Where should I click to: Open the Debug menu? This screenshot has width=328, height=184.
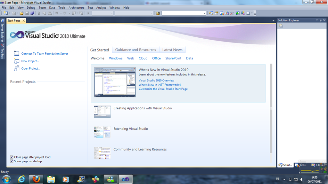coord(31,8)
